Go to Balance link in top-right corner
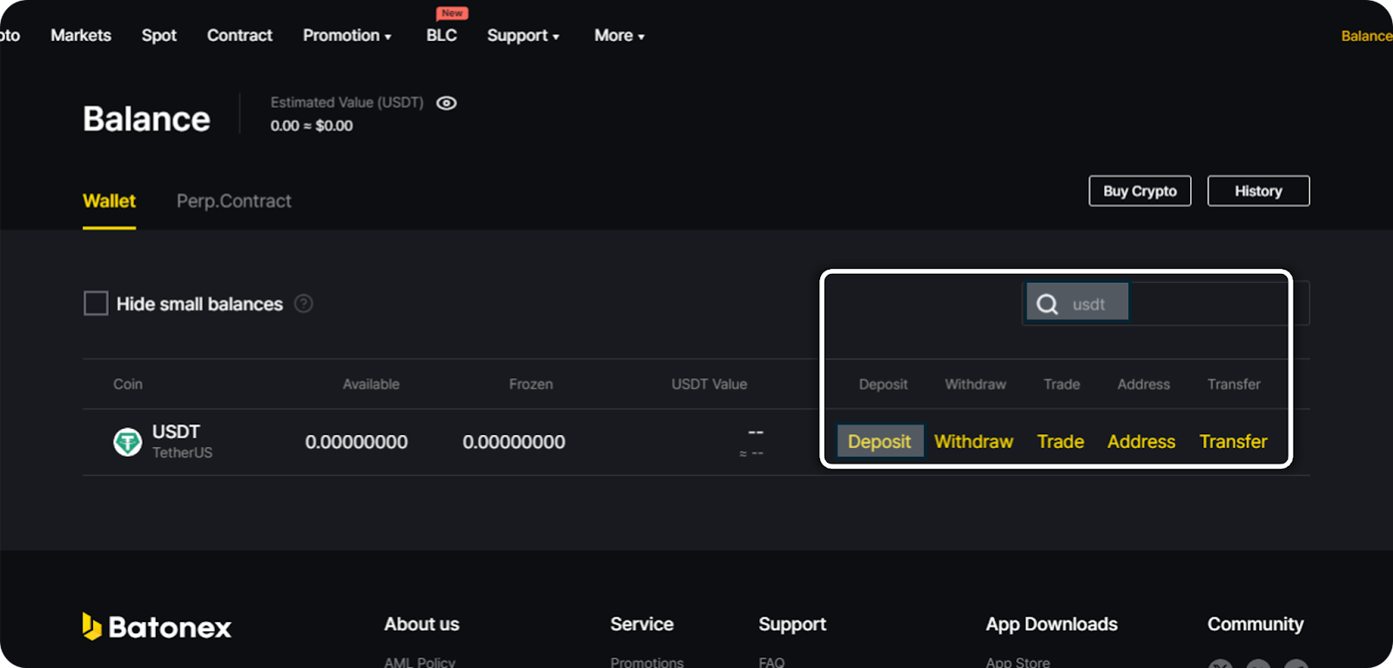The height and width of the screenshot is (668, 1393). [1366, 36]
